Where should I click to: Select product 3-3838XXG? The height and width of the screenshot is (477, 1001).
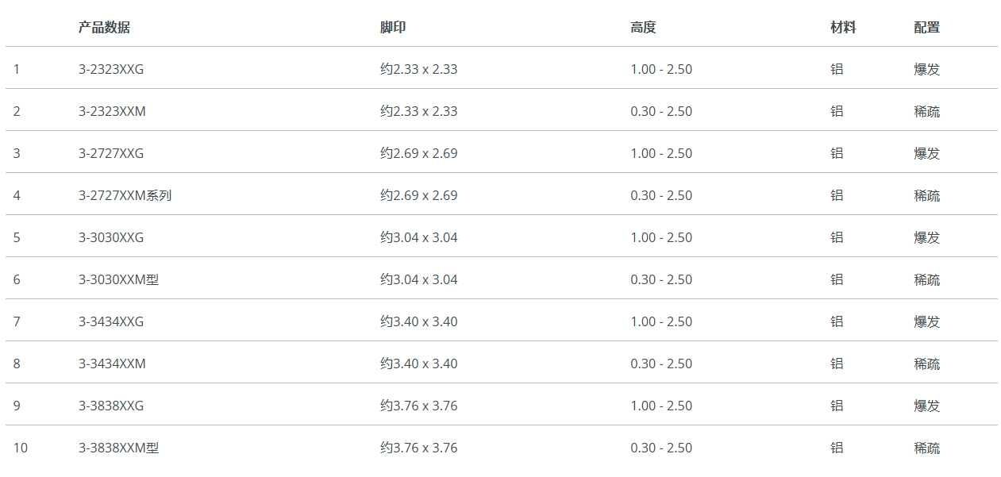(111, 406)
